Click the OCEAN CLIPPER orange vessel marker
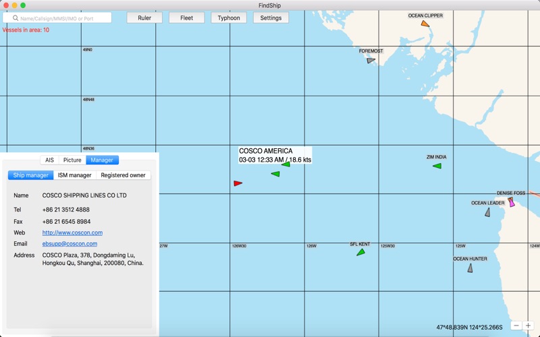The height and width of the screenshot is (337, 540). click(425, 24)
